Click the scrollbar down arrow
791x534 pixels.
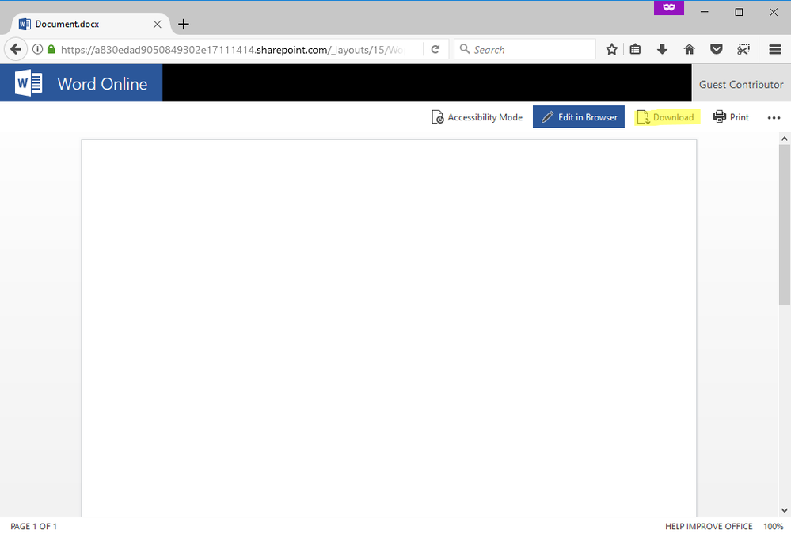(x=785, y=511)
